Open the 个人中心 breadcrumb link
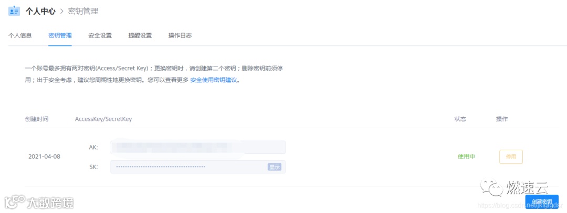This screenshot has height=213, width=567. 40,11
